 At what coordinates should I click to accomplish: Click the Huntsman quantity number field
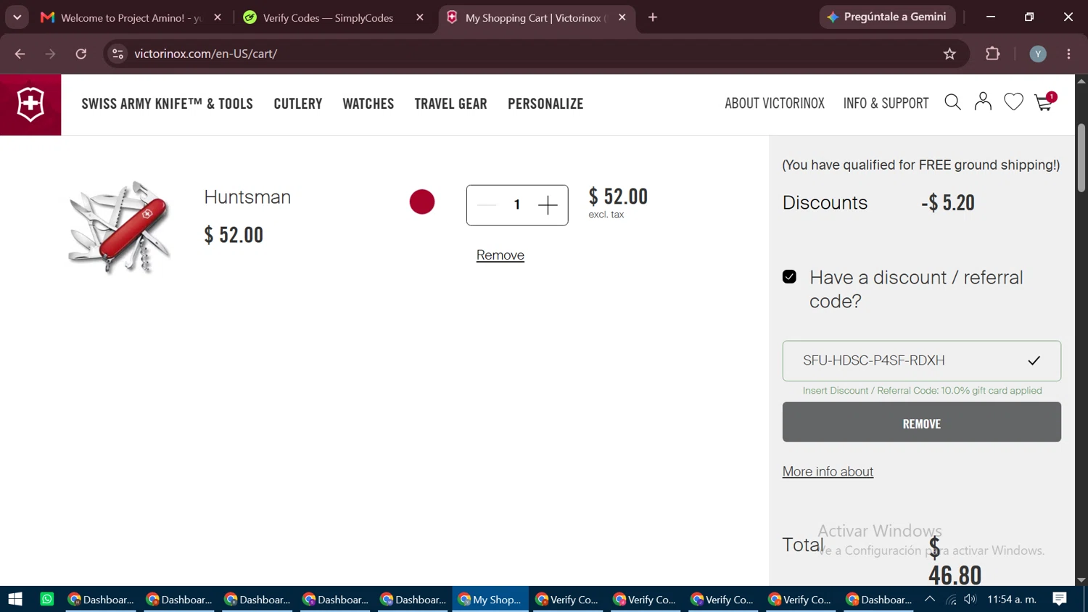pos(517,205)
